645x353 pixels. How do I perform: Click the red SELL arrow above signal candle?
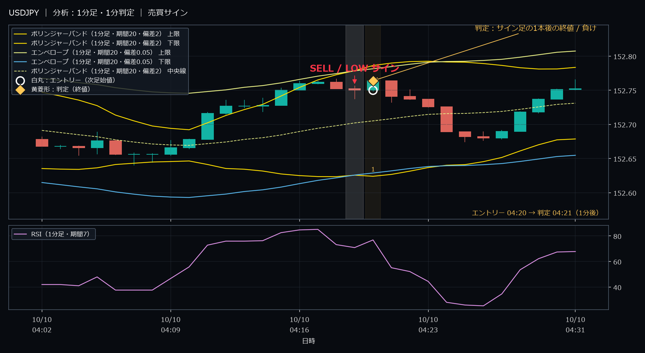(x=354, y=80)
